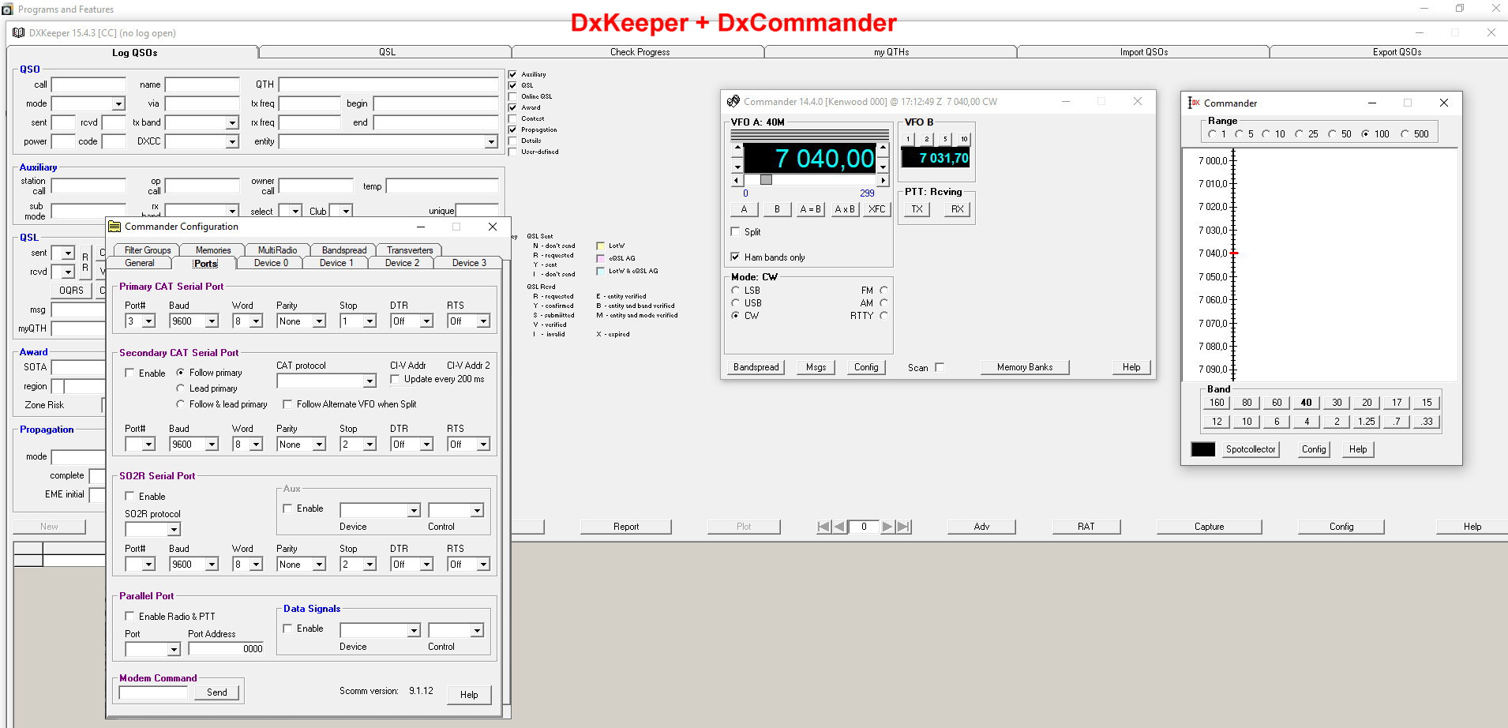
Task: Click the VFO A scrollbar left arrow
Action: click(737, 180)
